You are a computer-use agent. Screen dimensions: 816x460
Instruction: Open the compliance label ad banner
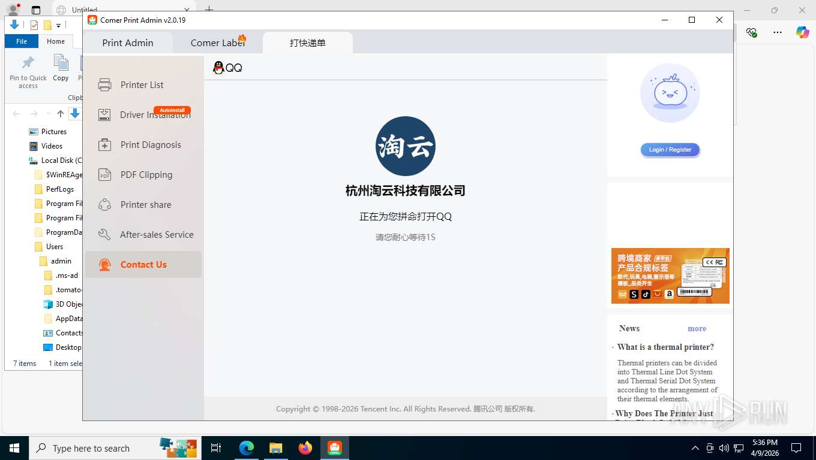pos(670,276)
